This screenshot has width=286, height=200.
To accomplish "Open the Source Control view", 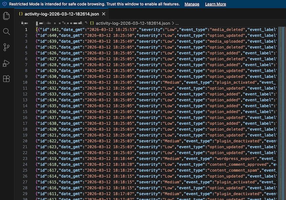I will pyautogui.click(x=6, y=47).
